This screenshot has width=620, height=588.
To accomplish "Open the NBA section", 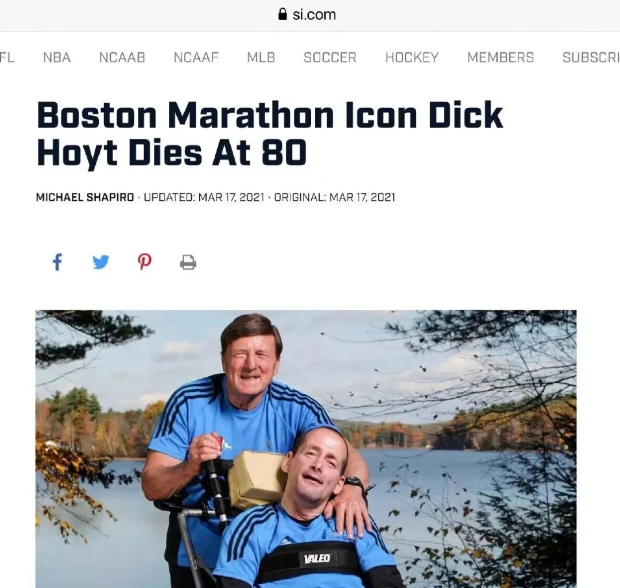I will click(57, 57).
